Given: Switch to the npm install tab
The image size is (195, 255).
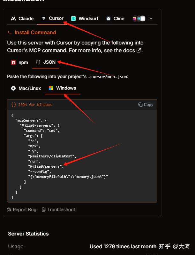Looking at the screenshot, I should coord(19,62).
